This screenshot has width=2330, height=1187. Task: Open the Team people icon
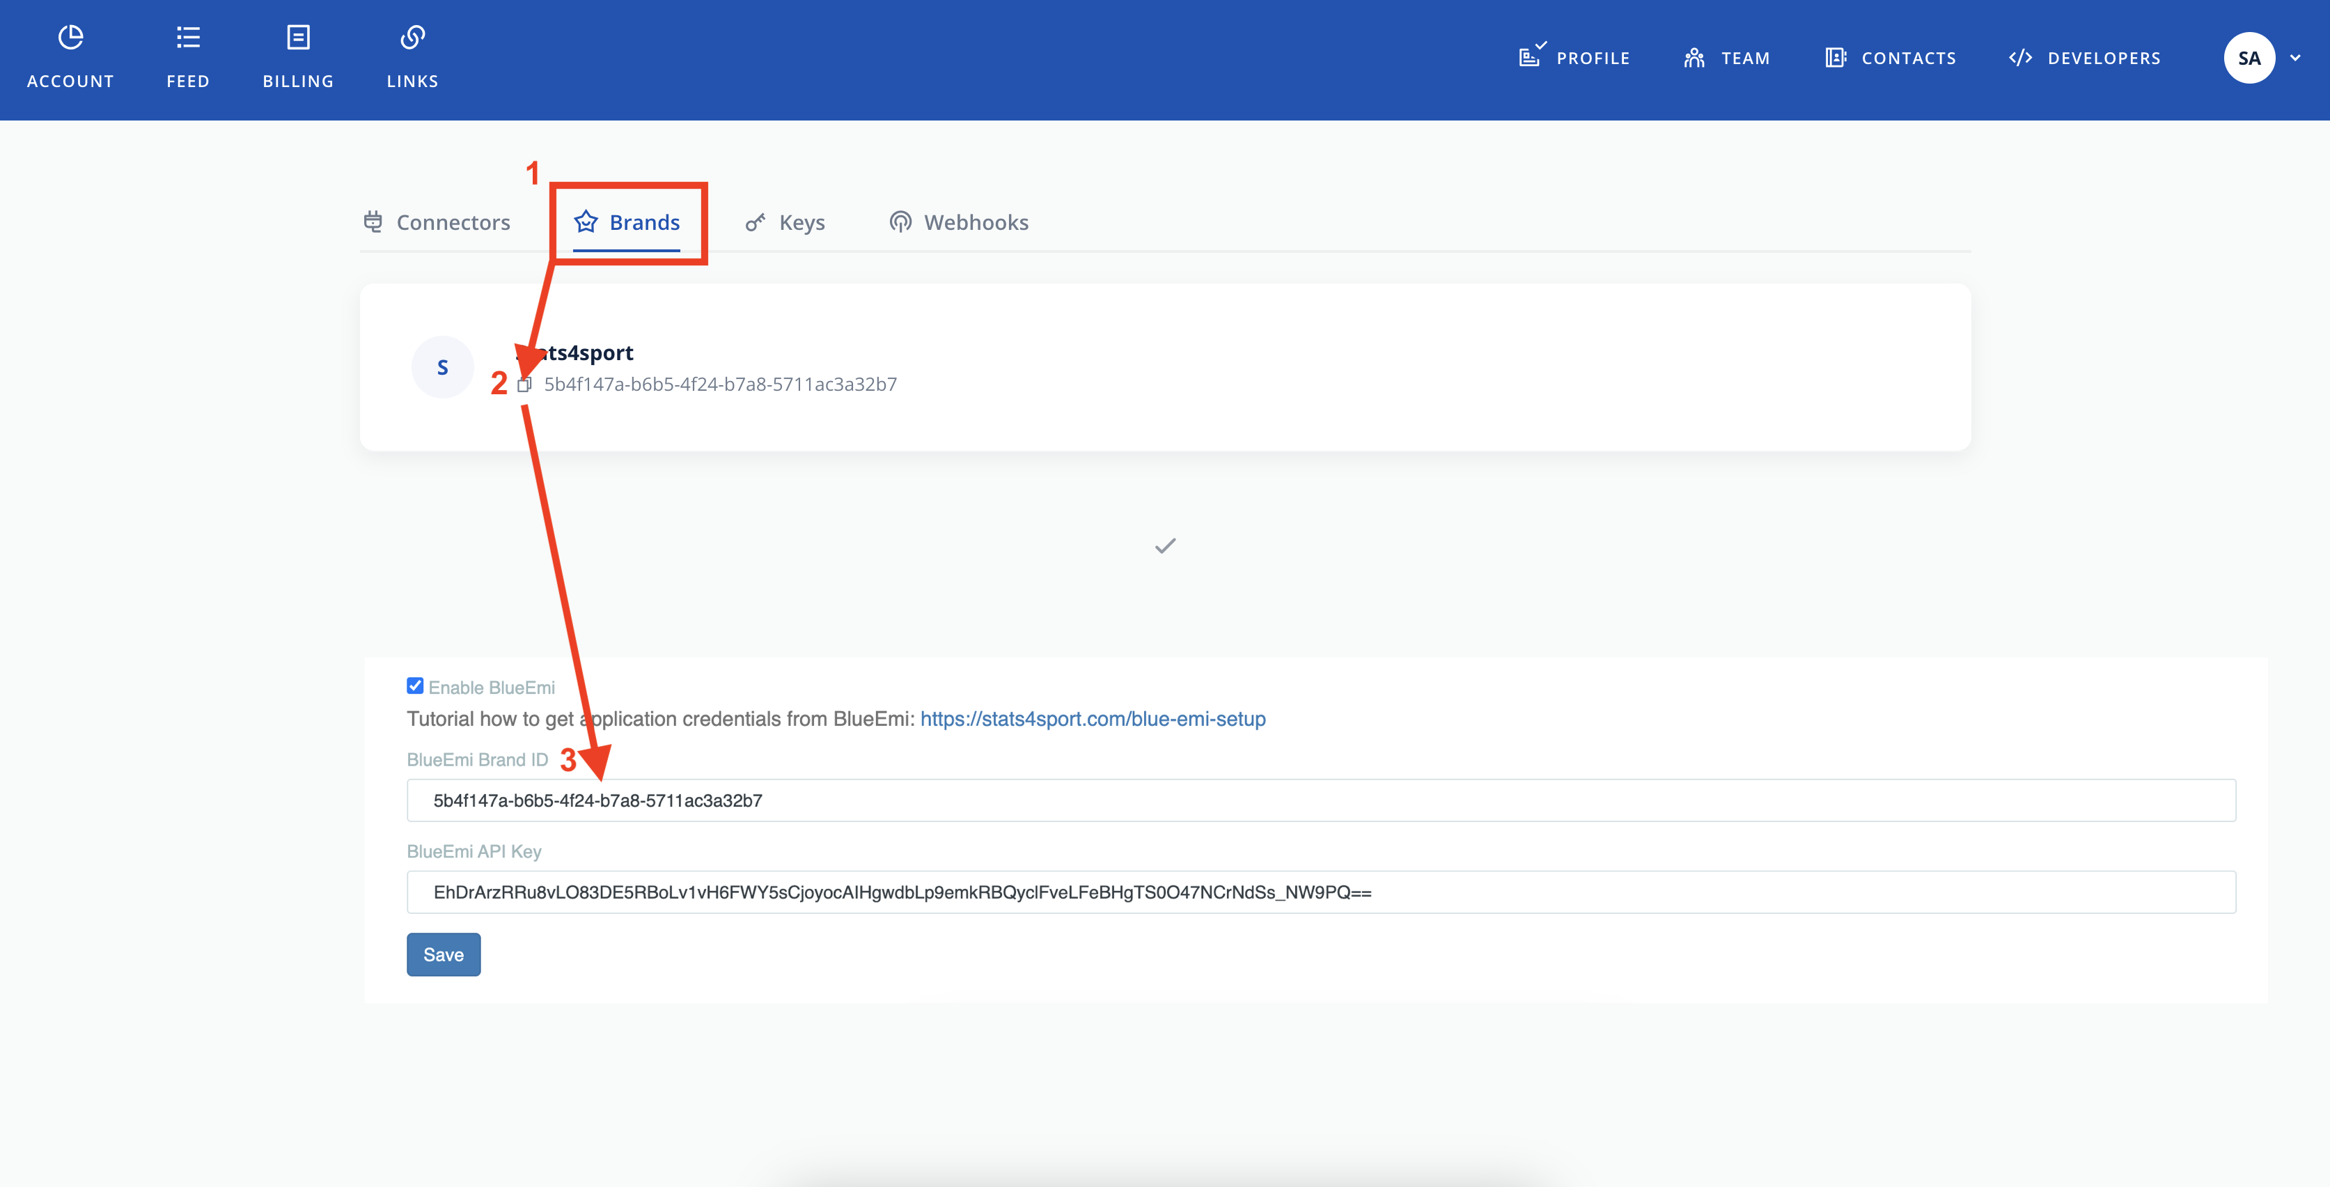click(1694, 58)
